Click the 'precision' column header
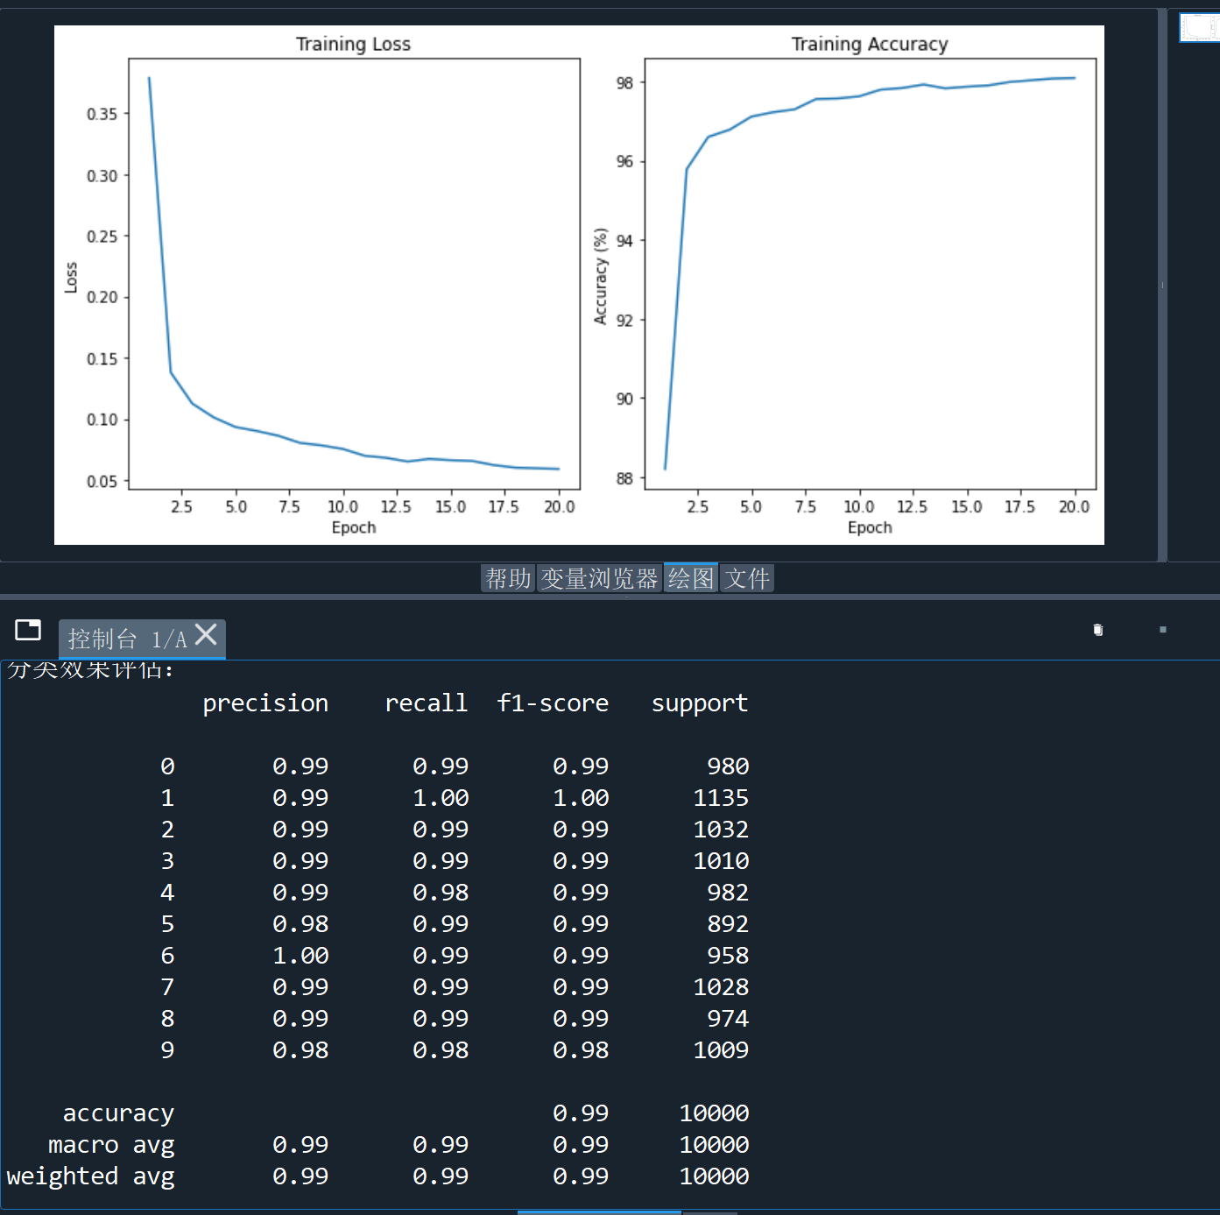The width and height of the screenshot is (1220, 1215). tap(265, 703)
